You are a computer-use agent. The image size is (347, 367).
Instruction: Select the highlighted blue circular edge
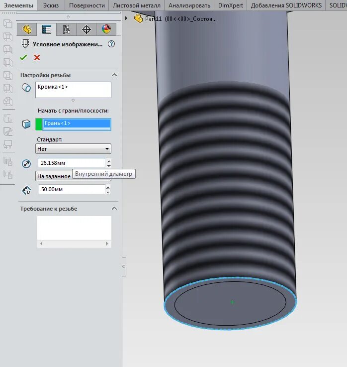(x=230, y=329)
